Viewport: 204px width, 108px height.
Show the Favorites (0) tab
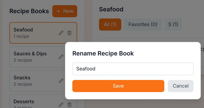coord(143,24)
